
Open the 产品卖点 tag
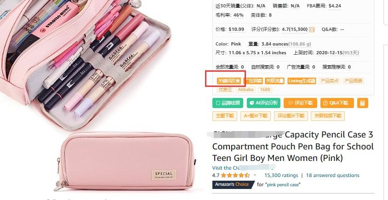(x=330, y=81)
